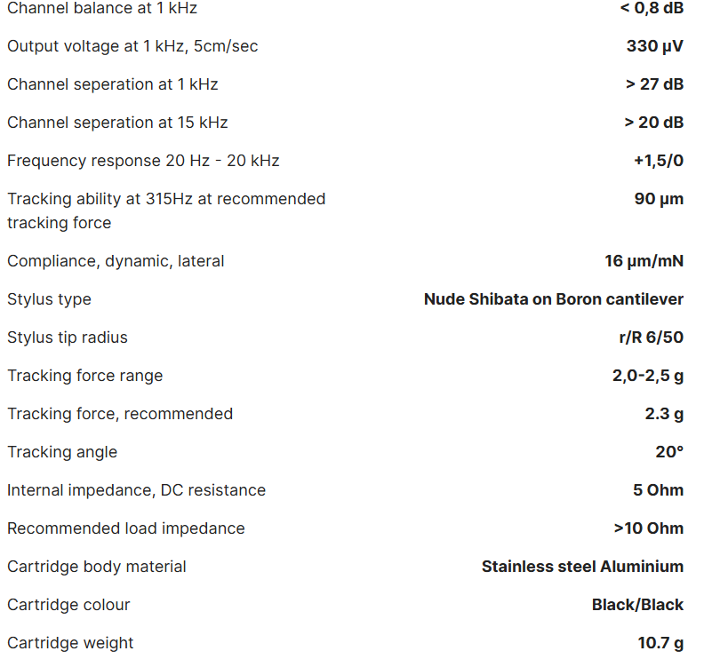The image size is (704, 667).
Task: Click the 20° tracking angle value
Action: coord(669,451)
